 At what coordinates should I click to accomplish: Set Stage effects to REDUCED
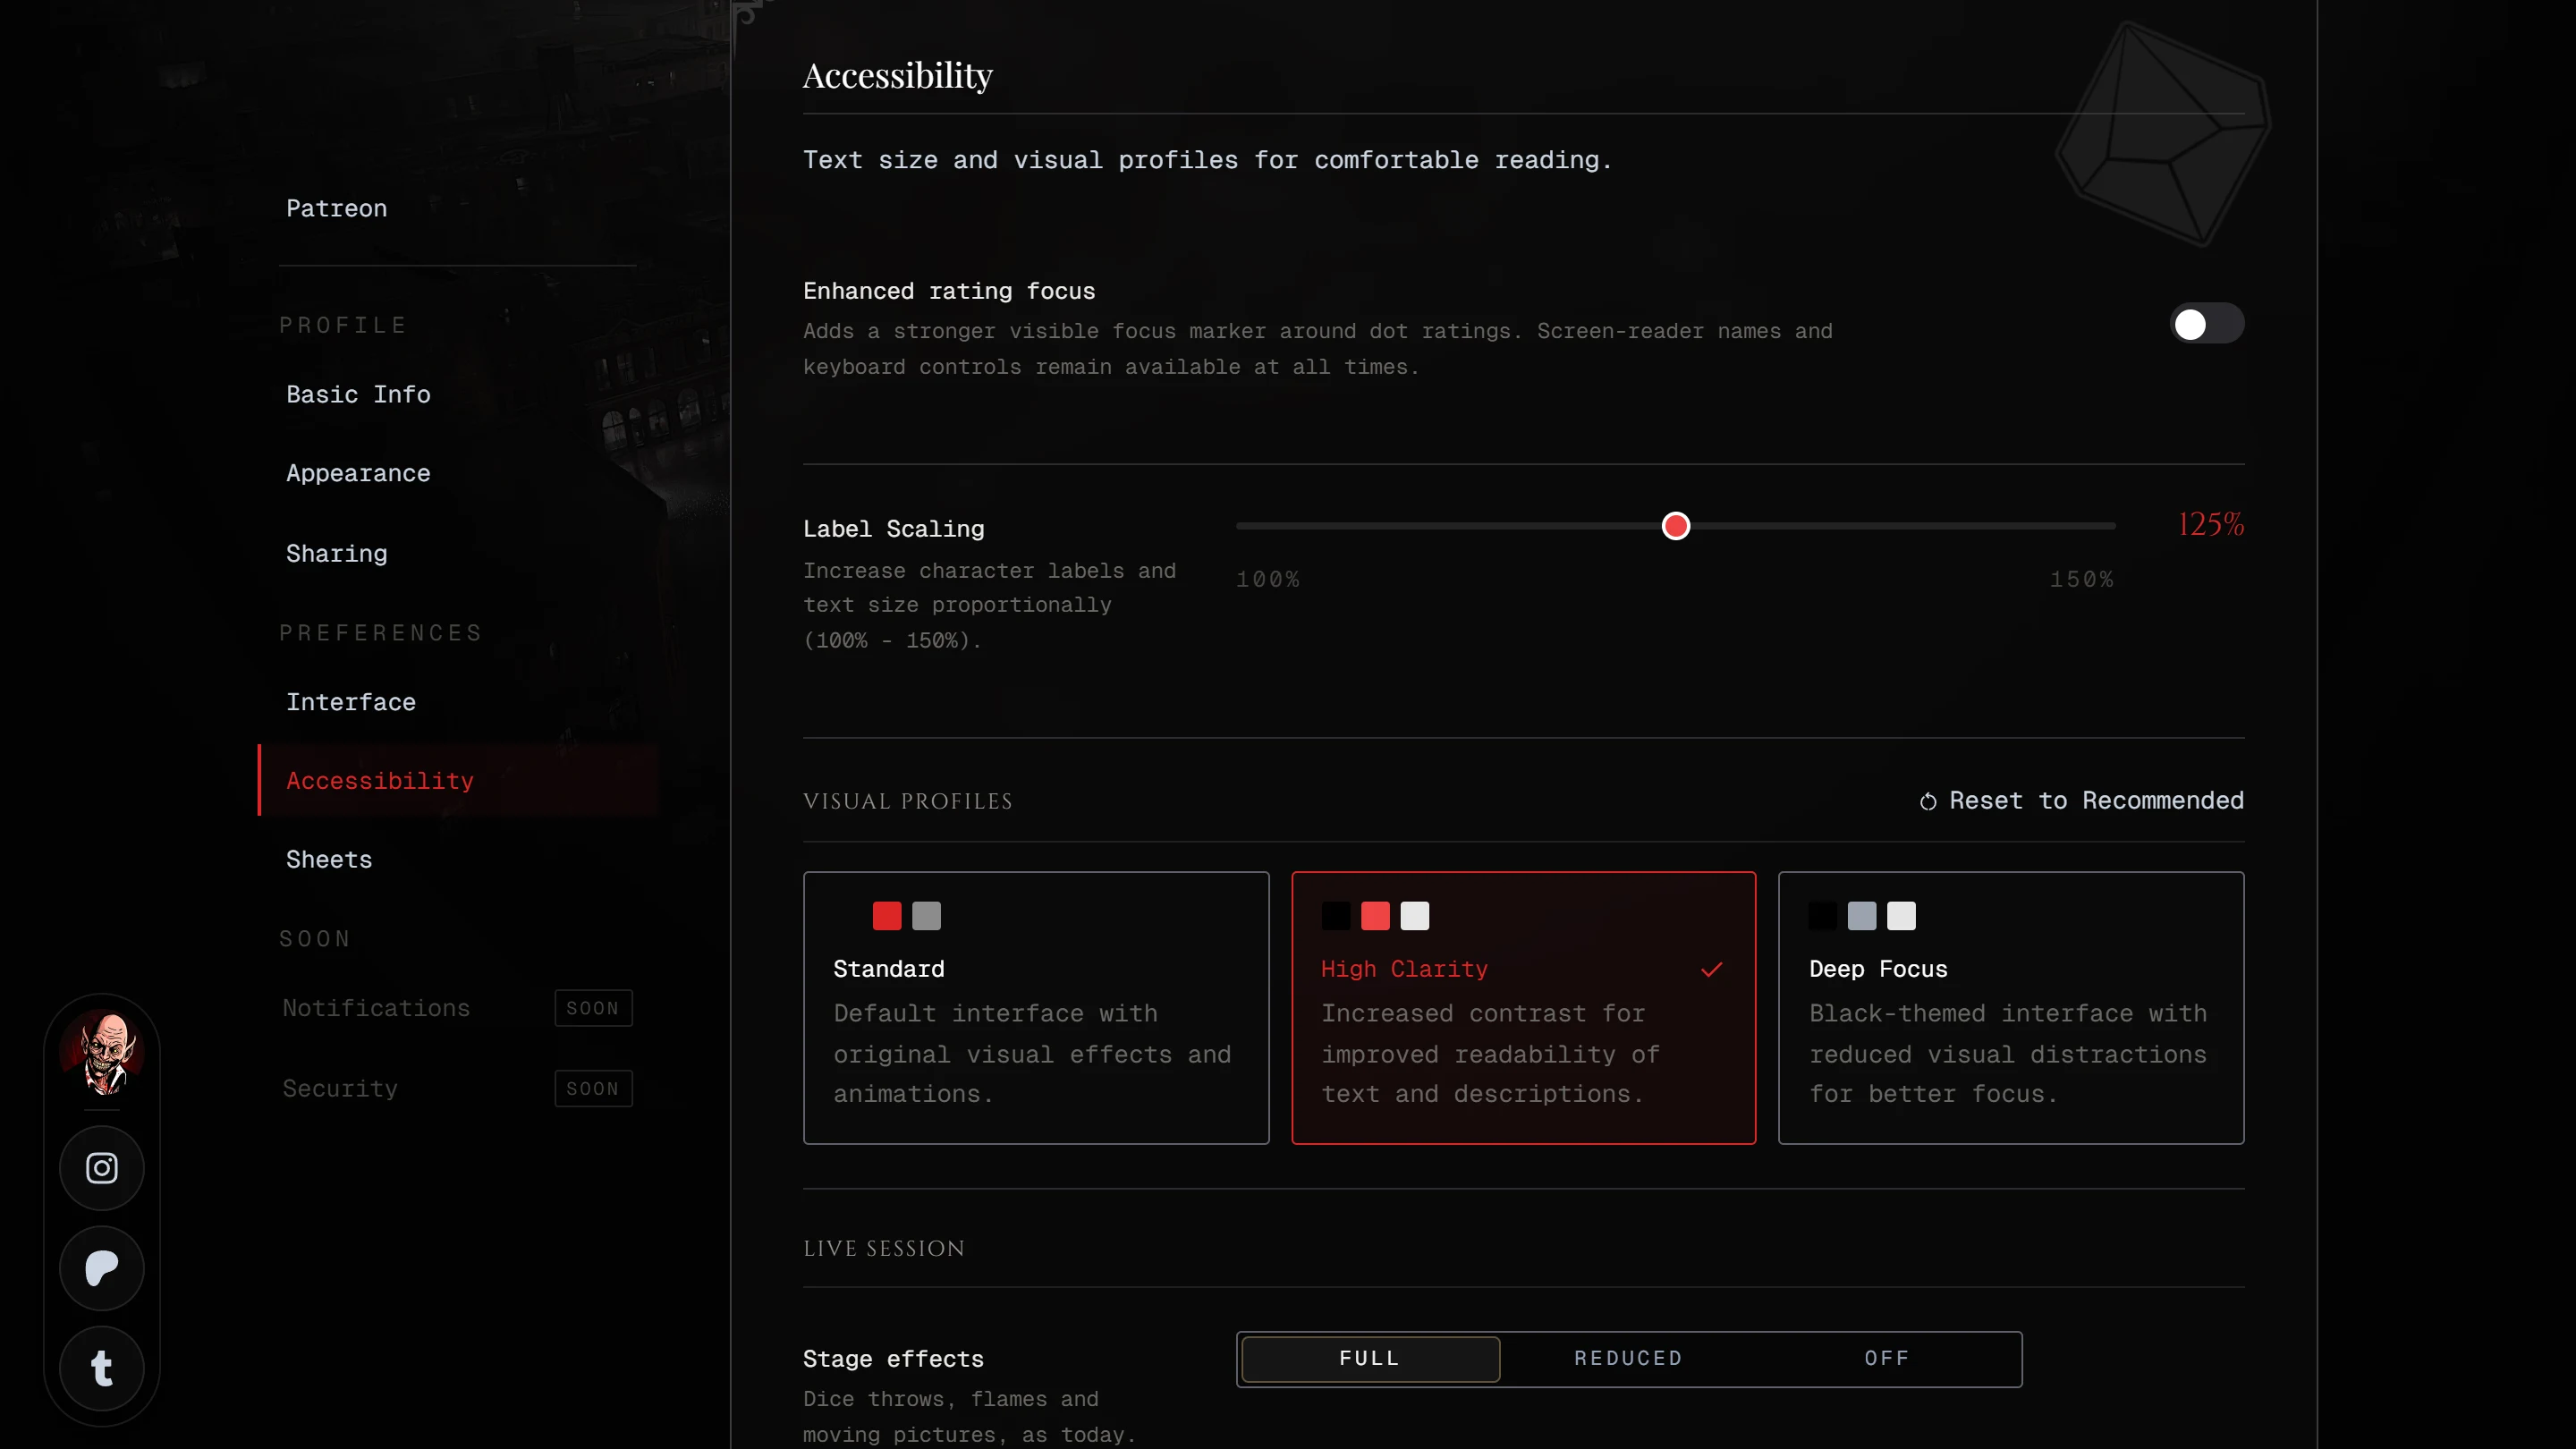pyautogui.click(x=1629, y=1359)
